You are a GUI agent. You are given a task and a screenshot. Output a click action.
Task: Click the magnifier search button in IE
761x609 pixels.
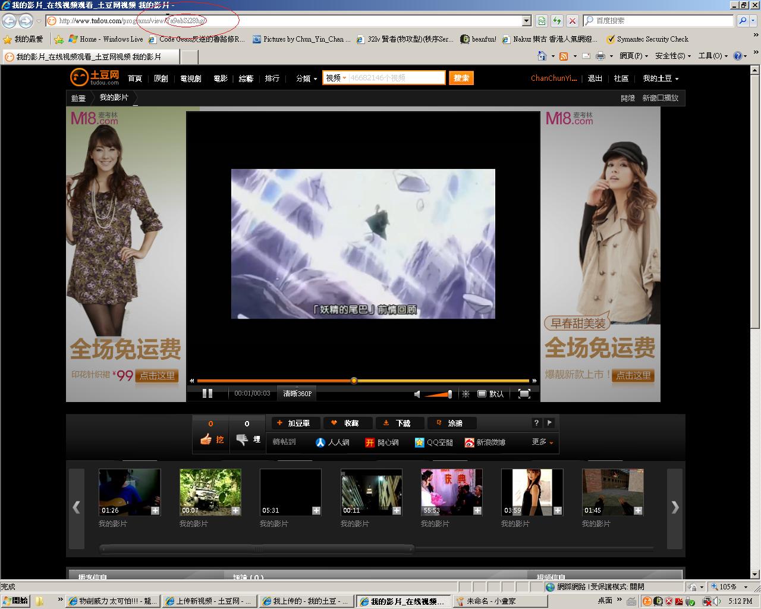click(743, 21)
